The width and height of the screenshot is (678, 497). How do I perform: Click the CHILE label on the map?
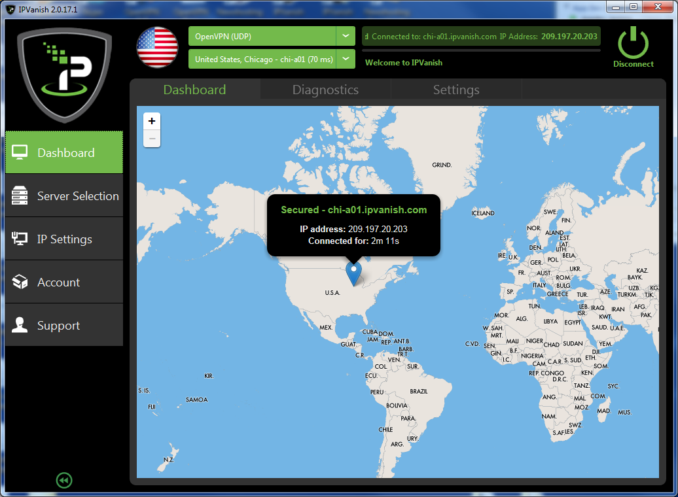click(385, 429)
